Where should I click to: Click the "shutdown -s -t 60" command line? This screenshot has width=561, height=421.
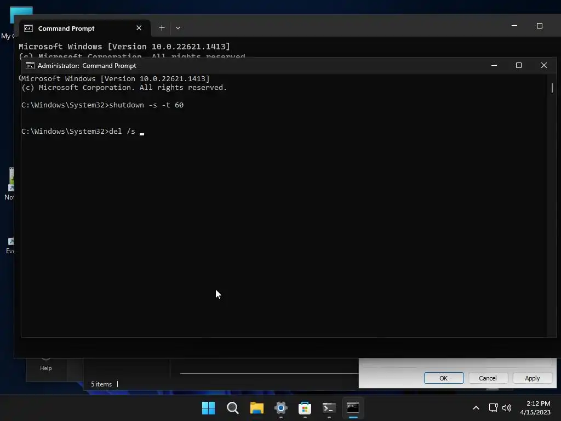click(102, 105)
